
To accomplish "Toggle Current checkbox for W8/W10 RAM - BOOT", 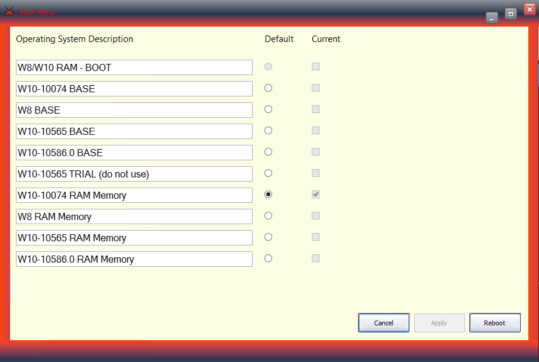I will pos(315,67).
